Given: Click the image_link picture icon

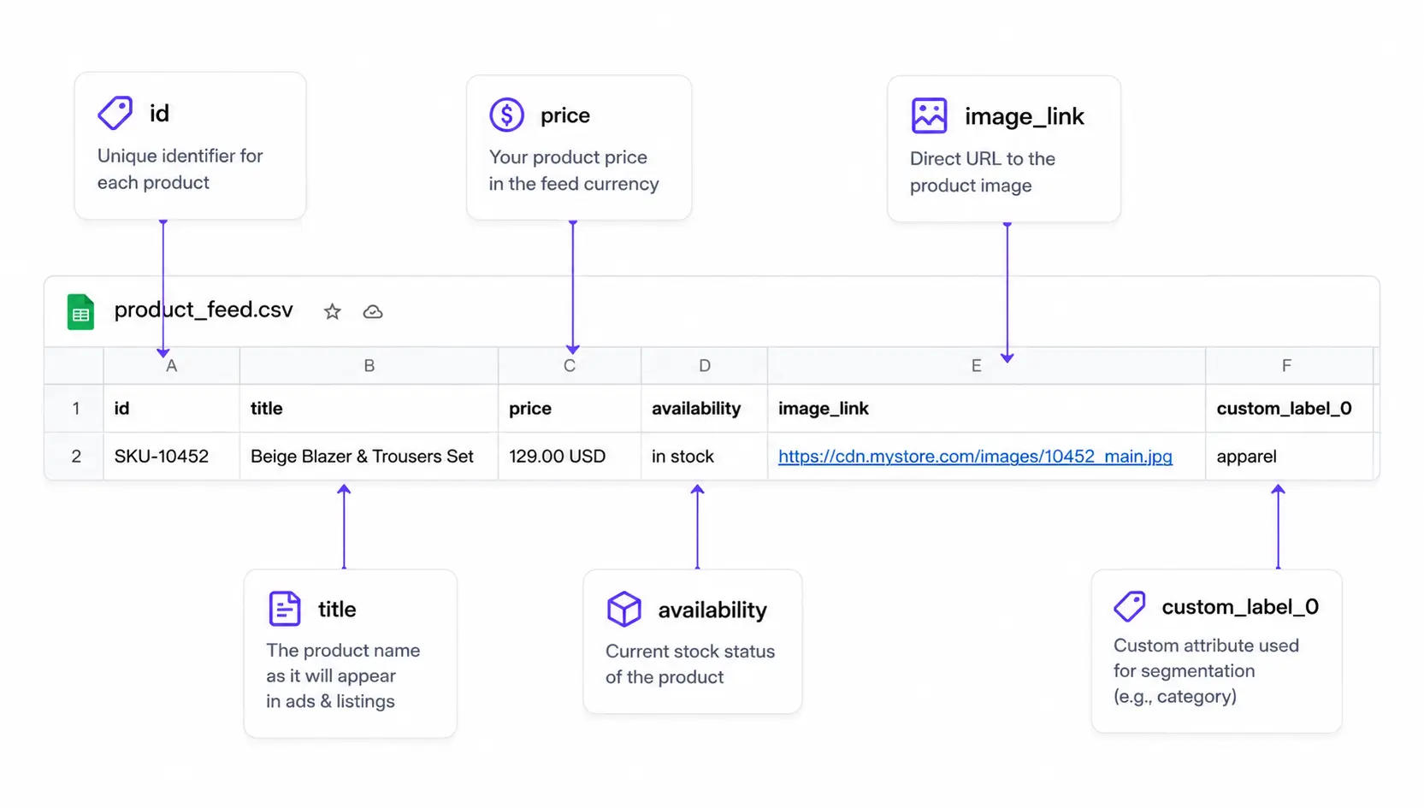Looking at the screenshot, I should point(929,115).
